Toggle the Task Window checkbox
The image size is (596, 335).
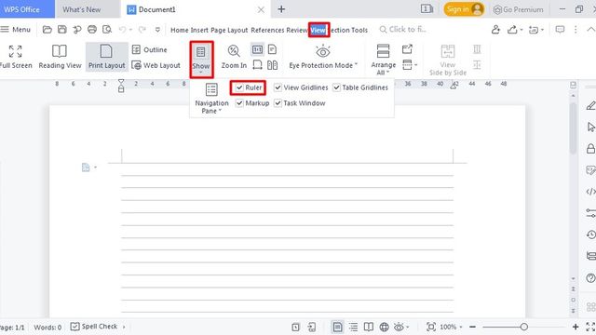click(x=278, y=103)
